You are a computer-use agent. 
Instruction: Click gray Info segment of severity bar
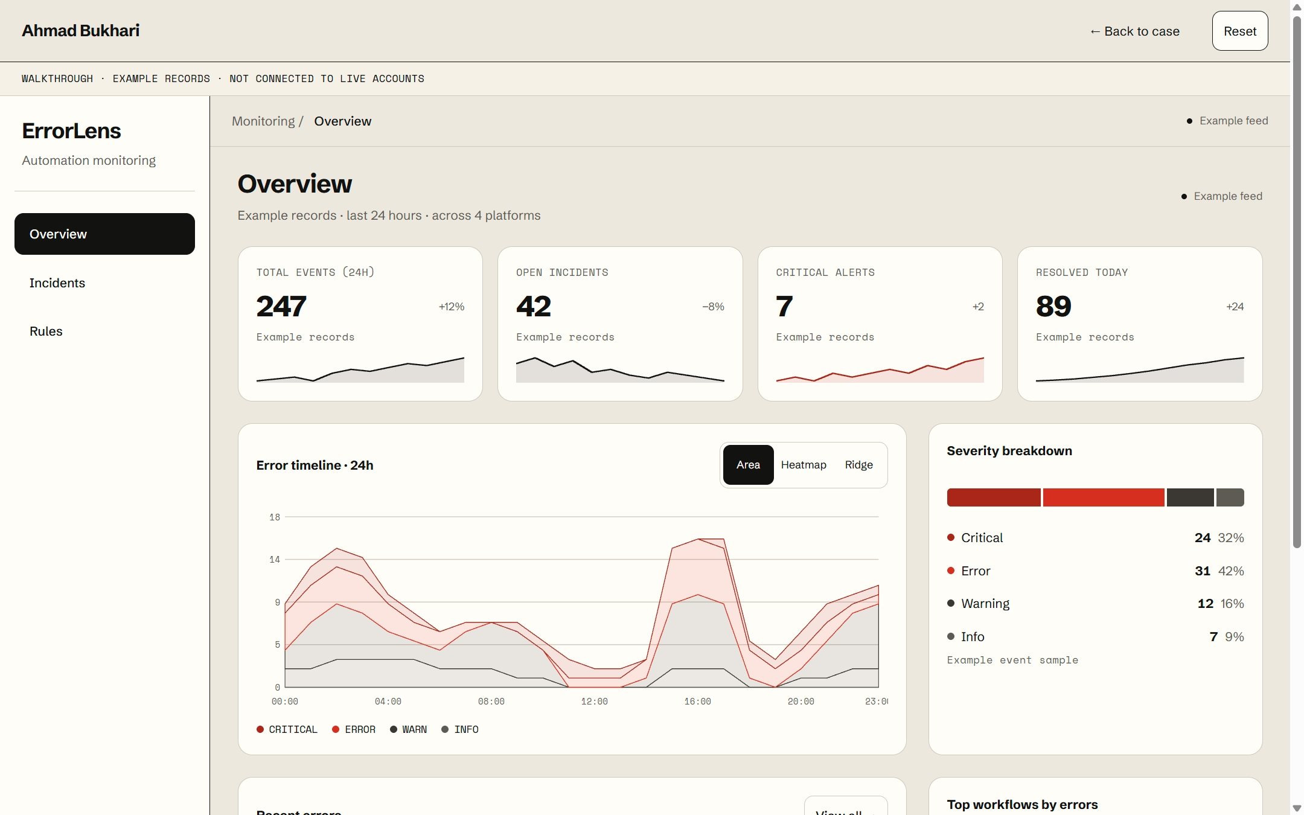coord(1230,497)
